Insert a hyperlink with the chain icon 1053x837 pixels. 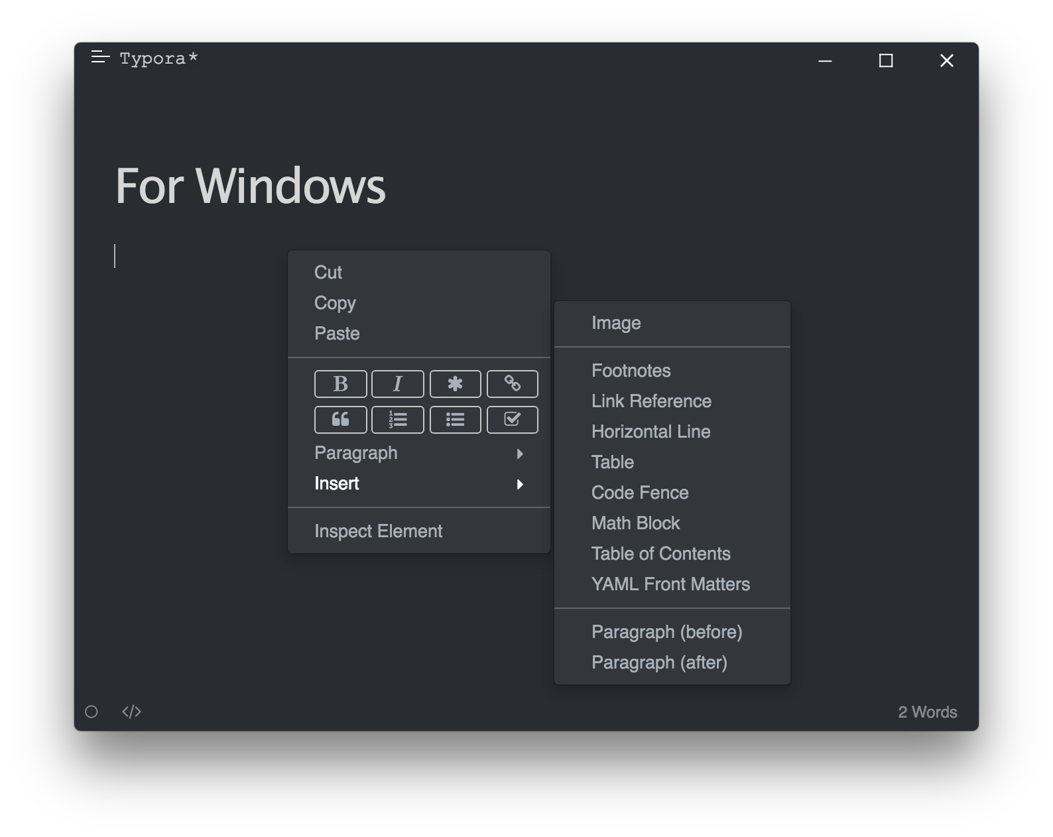click(512, 384)
